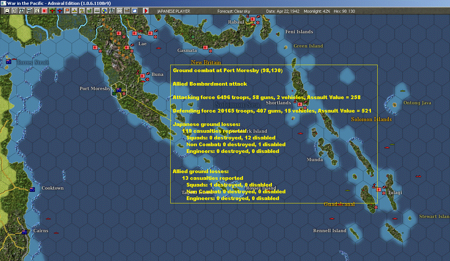The height and width of the screenshot is (261, 450).
Task: Select the Australian flag at Cooktown
Action: tap(32, 190)
